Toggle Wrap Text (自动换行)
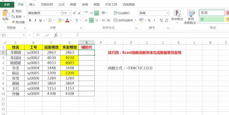 pos(122,13)
